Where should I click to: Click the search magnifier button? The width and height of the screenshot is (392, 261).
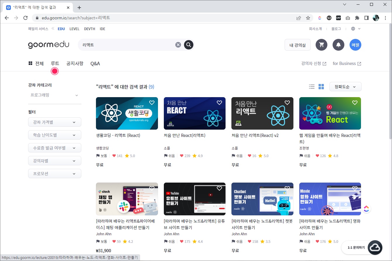click(x=189, y=45)
